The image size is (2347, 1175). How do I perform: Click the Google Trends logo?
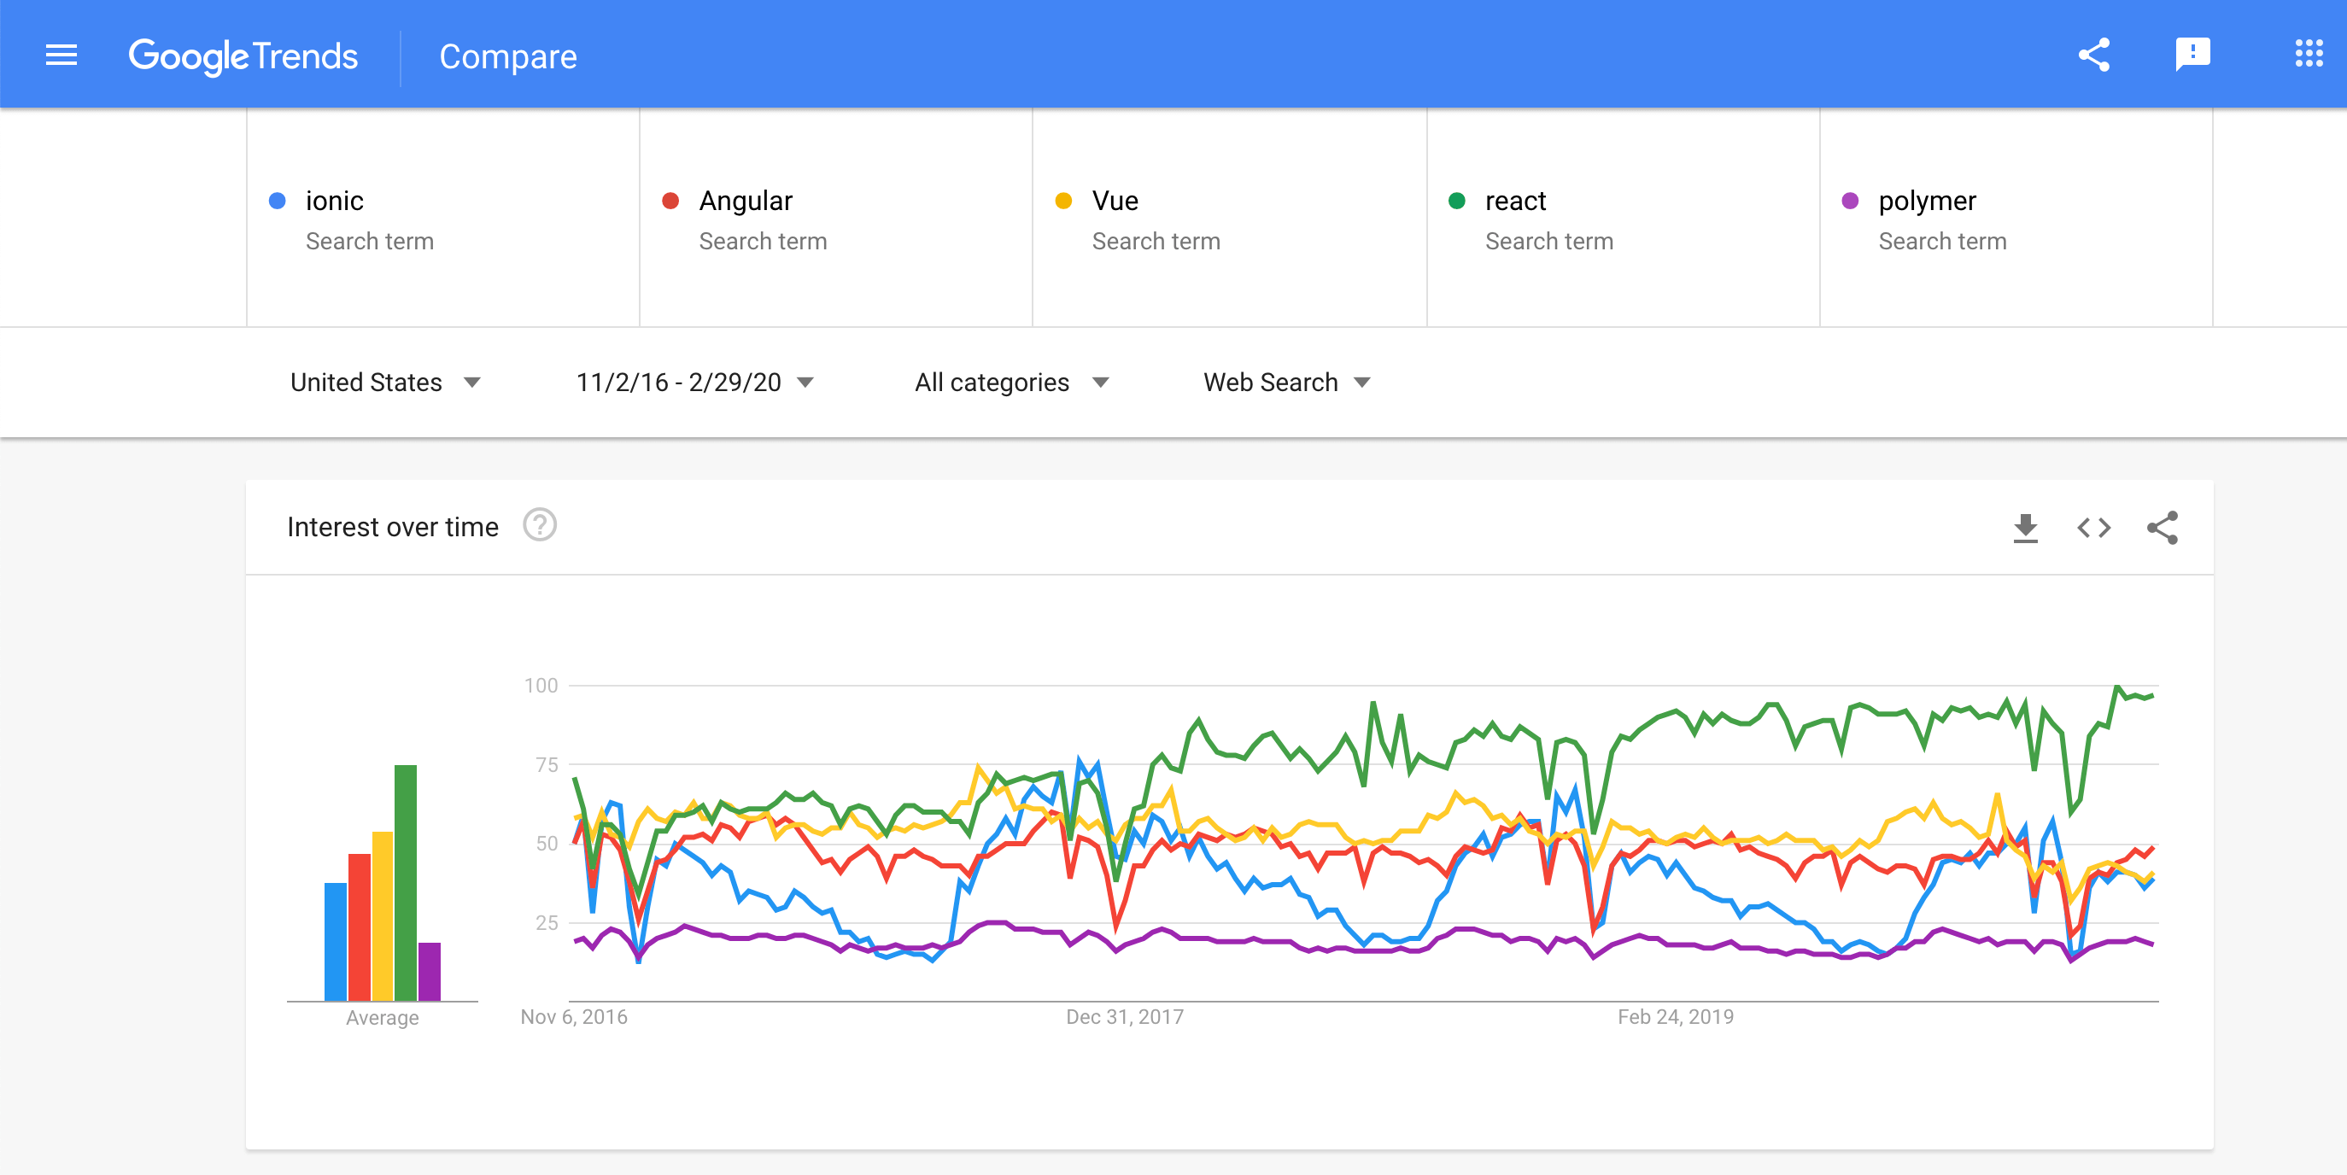click(243, 56)
